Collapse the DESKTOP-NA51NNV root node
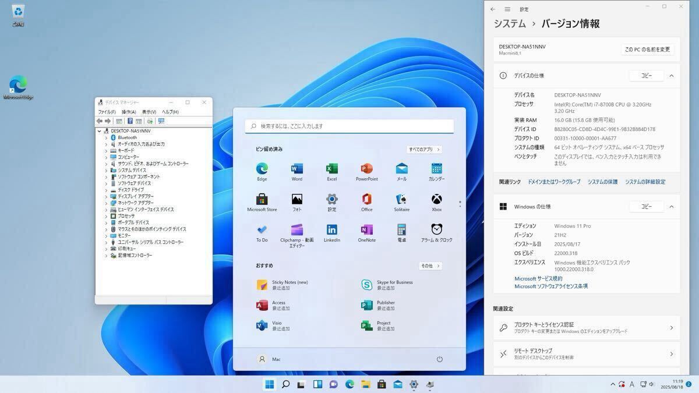 [99, 131]
